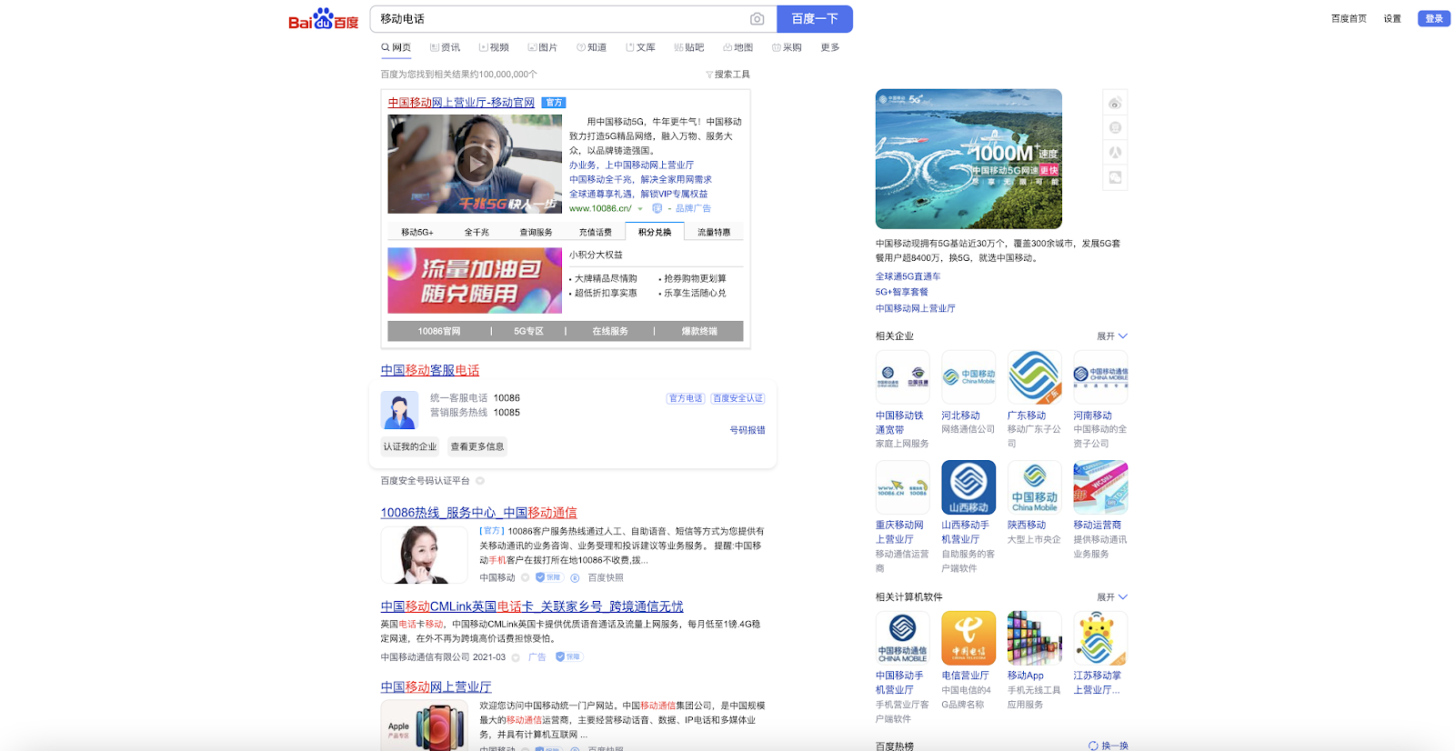The height and width of the screenshot is (751, 1455).
Task: Open the 山西移动手机营业厅 app icon
Action: coord(968,487)
